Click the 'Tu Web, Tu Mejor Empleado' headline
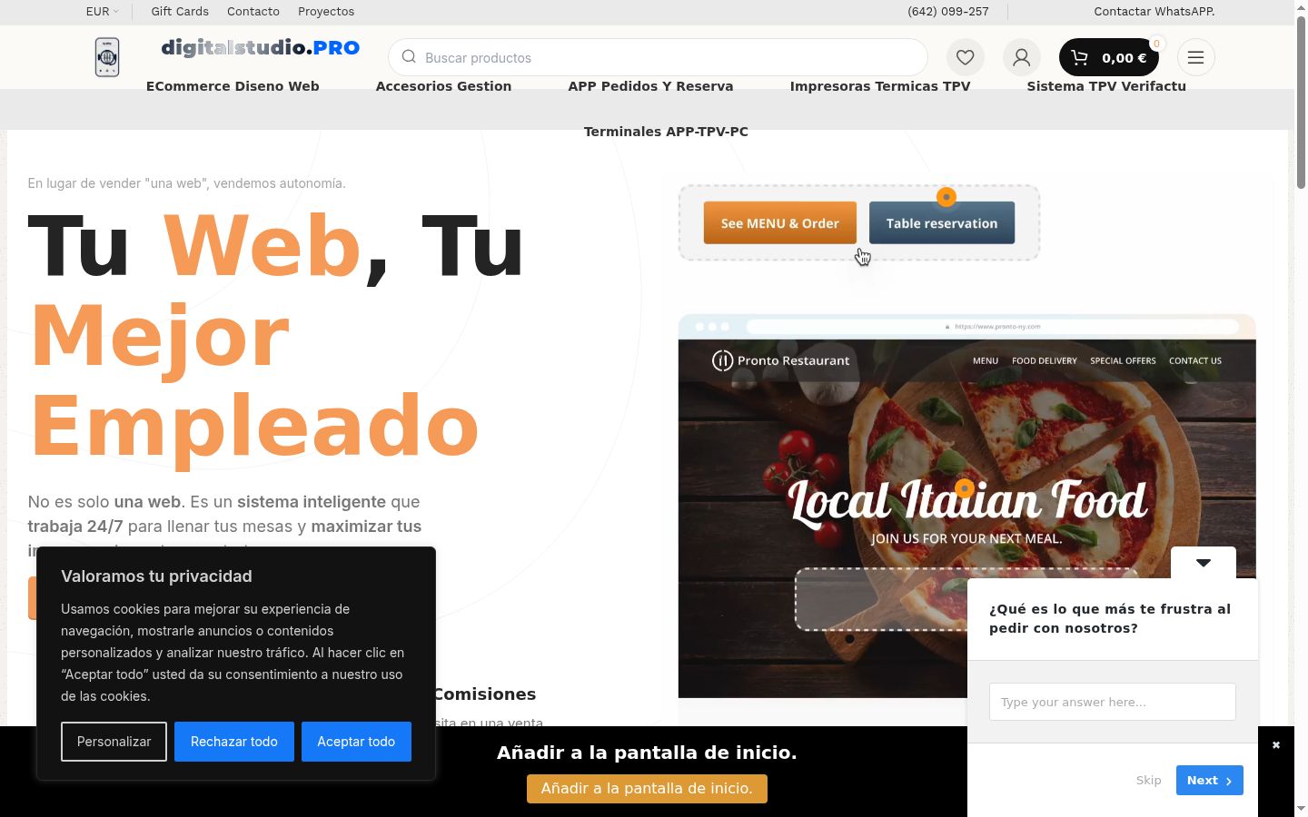Image resolution: width=1308 pixels, height=817 pixels. [x=276, y=335]
